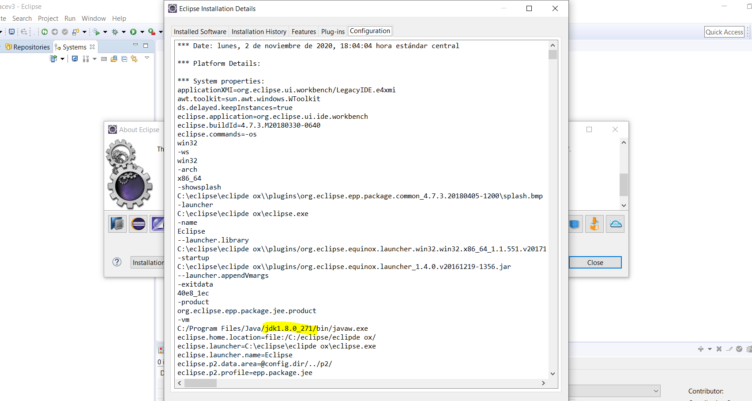This screenshot has width=752, height=401.
Task: Open the Systems View Menu triangle
Action: click(x=147, y=58)
